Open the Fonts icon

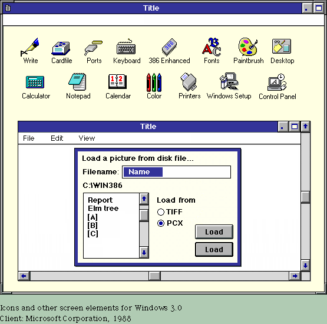tap(212, 47)
